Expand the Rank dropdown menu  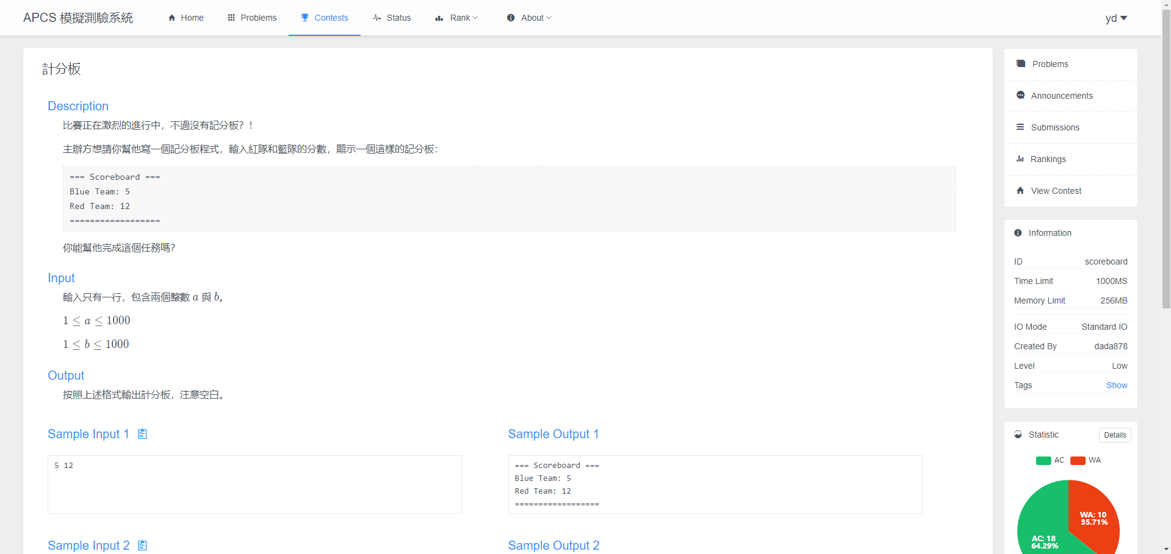point(456,18)
